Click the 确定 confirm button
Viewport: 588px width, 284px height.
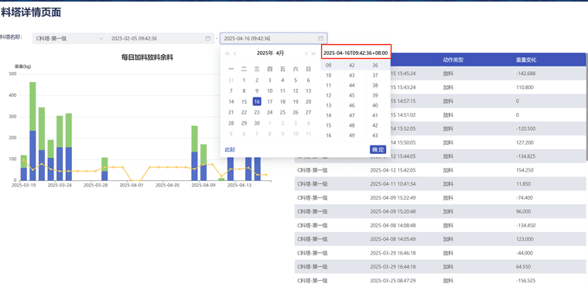click(378, 149)
